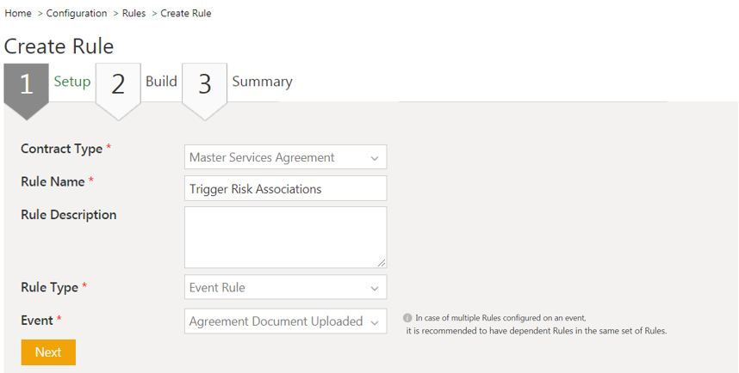
Task: Click the Create Rule breadcrumb item
Action: 186,13
